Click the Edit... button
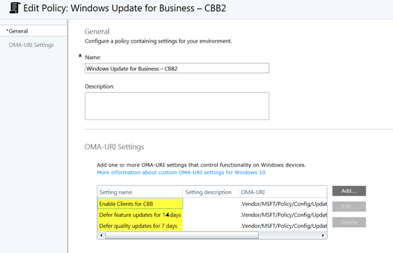 [x=349, y=206]
